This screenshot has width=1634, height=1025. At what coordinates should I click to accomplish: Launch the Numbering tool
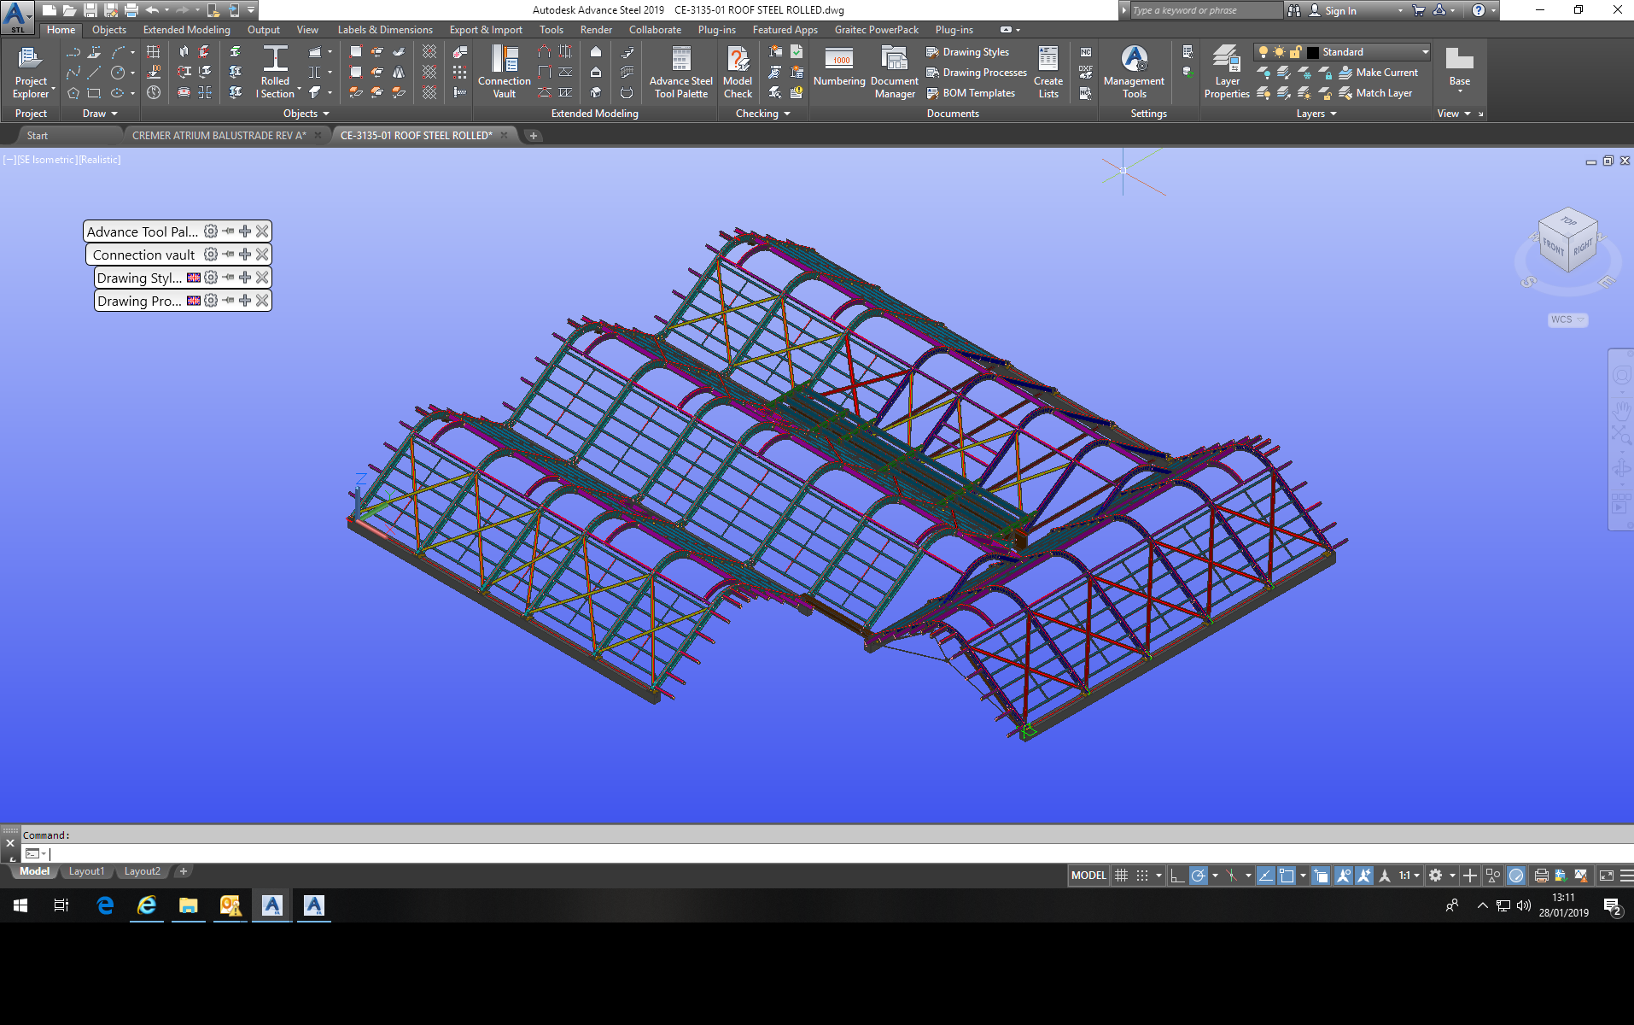click(x=839, y=72)
